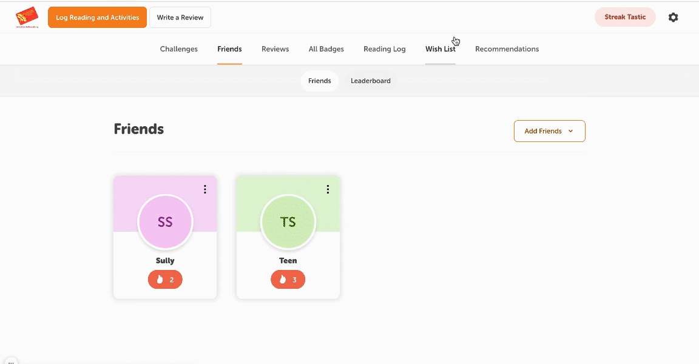
Task: Go to the Reviews tab
Action: coord(275,49)
